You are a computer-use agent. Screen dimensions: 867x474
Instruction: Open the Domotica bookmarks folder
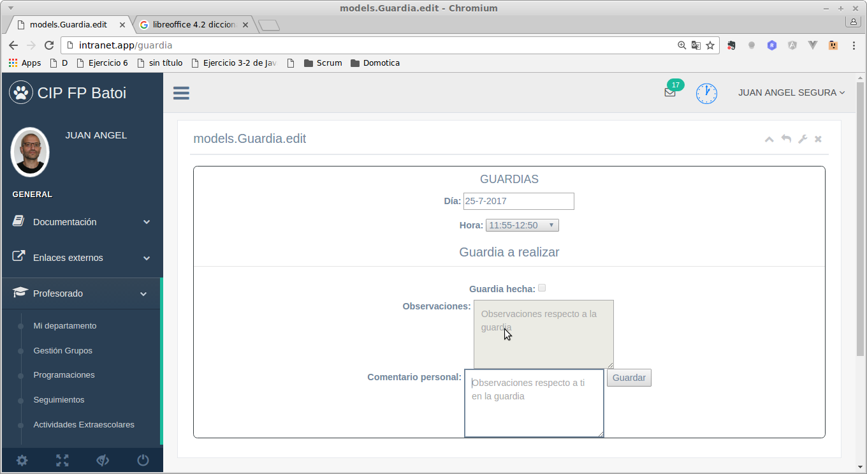[x=375, y=63]
